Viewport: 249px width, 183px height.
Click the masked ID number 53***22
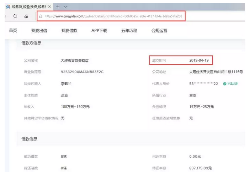click(203, 84)
